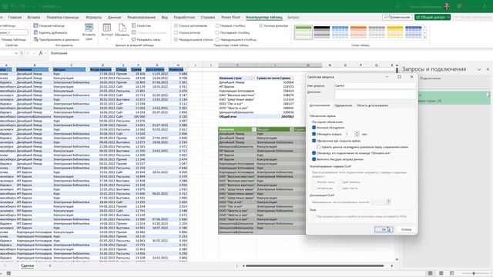
Task: Open filter dropdown on Дата оплаты column
Action: (x=166, y=69)
